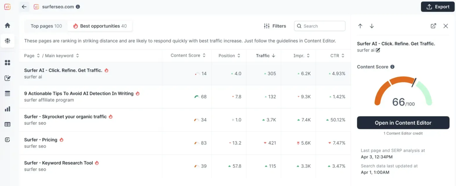456x186 pixels.
Task: Click the Surfer logo in the sidebar
Action: (7, 7)
